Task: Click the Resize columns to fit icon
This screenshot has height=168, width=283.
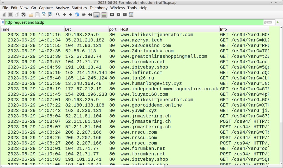Action: (131, 15)
